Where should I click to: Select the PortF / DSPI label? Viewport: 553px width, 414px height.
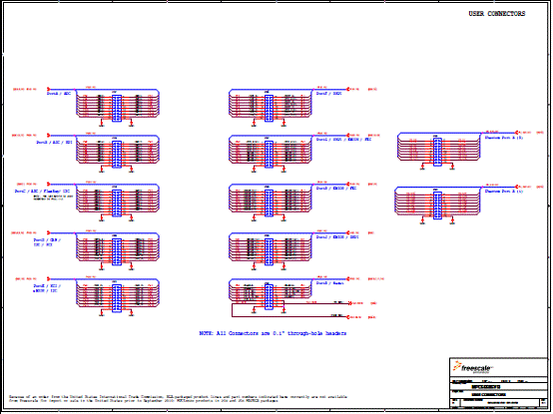(x=328, y=94)
